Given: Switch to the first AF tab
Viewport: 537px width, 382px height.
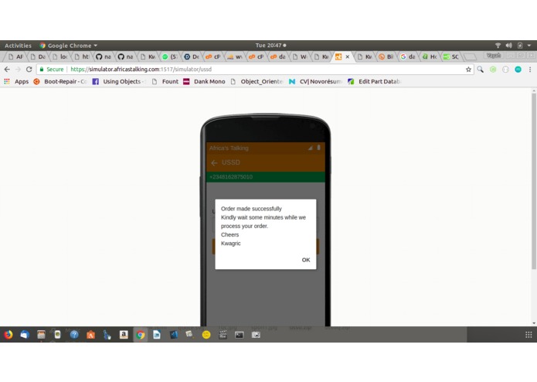Looking at the screenshot, I should (x=15, y=57).
